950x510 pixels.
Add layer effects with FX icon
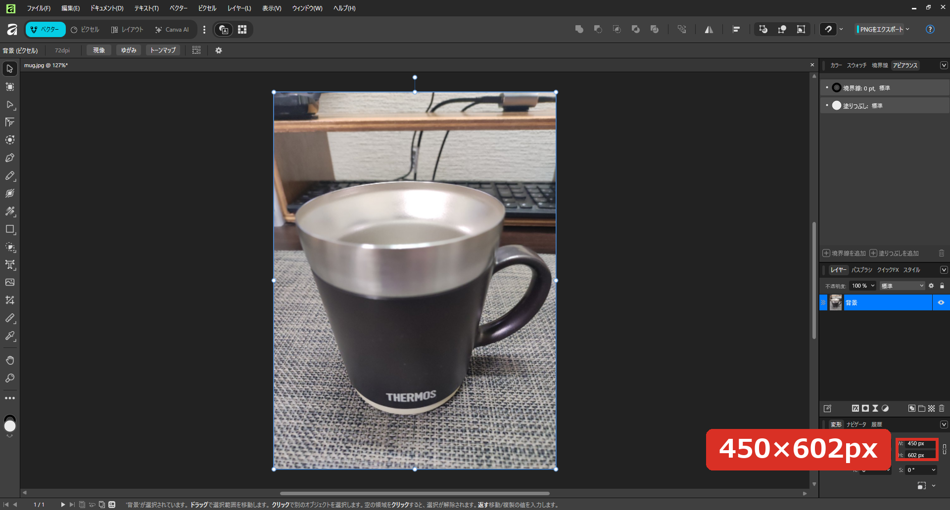(855, 408)
